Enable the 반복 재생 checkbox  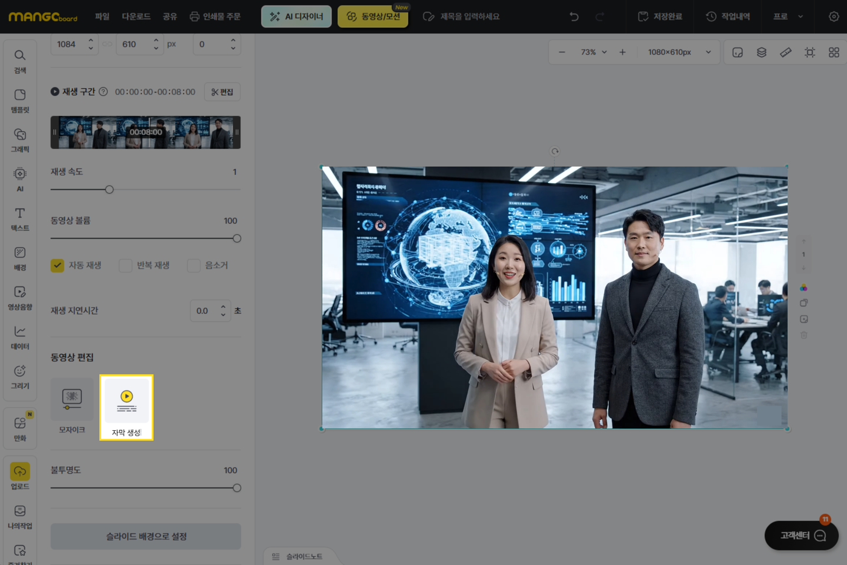pos(125,265)
